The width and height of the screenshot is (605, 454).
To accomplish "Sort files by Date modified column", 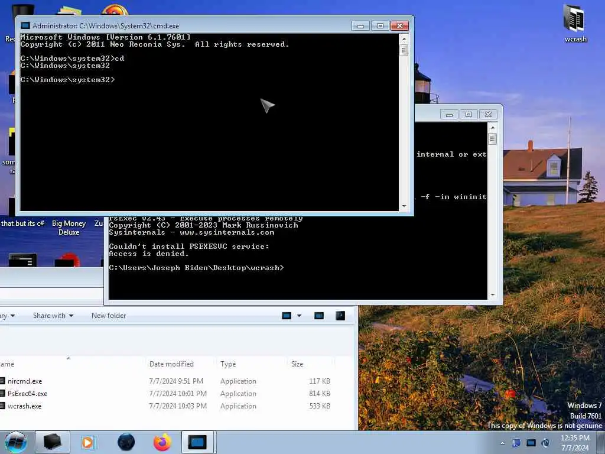I will (171, 364).
